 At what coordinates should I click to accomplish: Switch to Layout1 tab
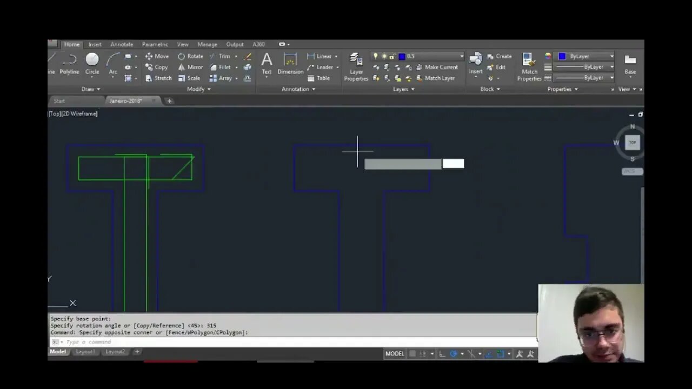pyautogui.click(x=85, y=352)
